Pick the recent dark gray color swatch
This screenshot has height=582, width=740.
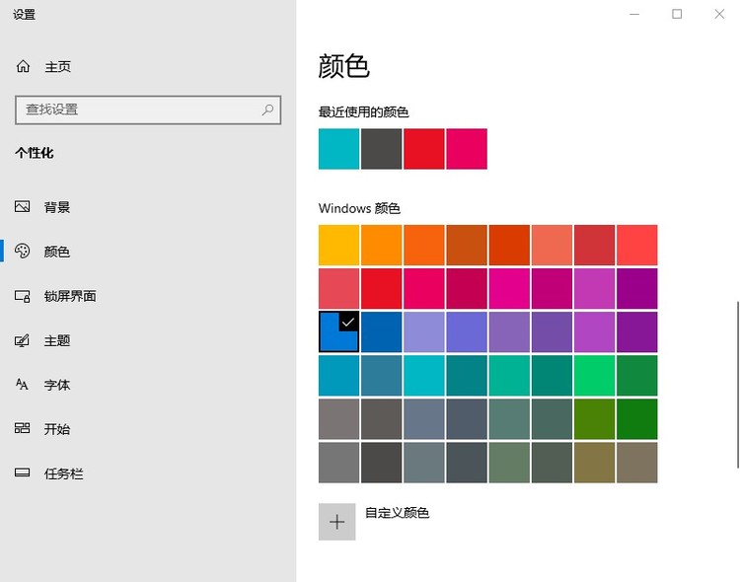click(x=381, y=149)
